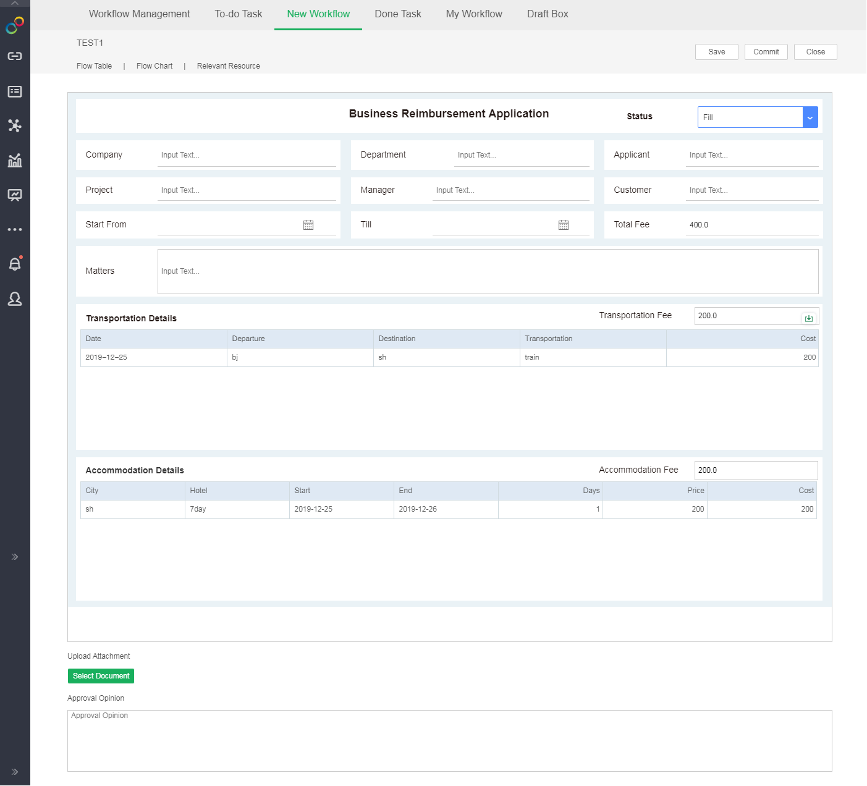Click into the Matters text area
Viewport: 867px width, 786px height.
pos(488,272)
